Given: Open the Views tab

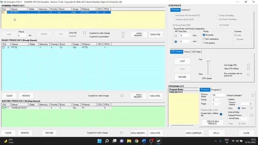Looking at the screenshot, I should (187, 52).
